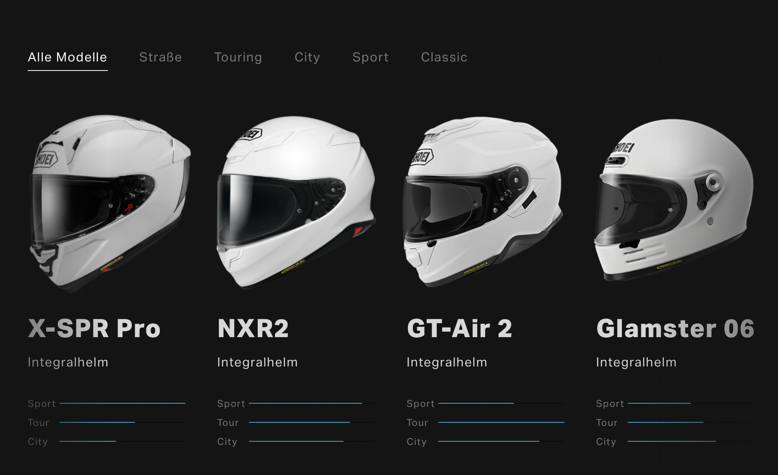View the NXR2 helmet picture
The width and height of the screenshot is (778, 475).
click(296, 202)
